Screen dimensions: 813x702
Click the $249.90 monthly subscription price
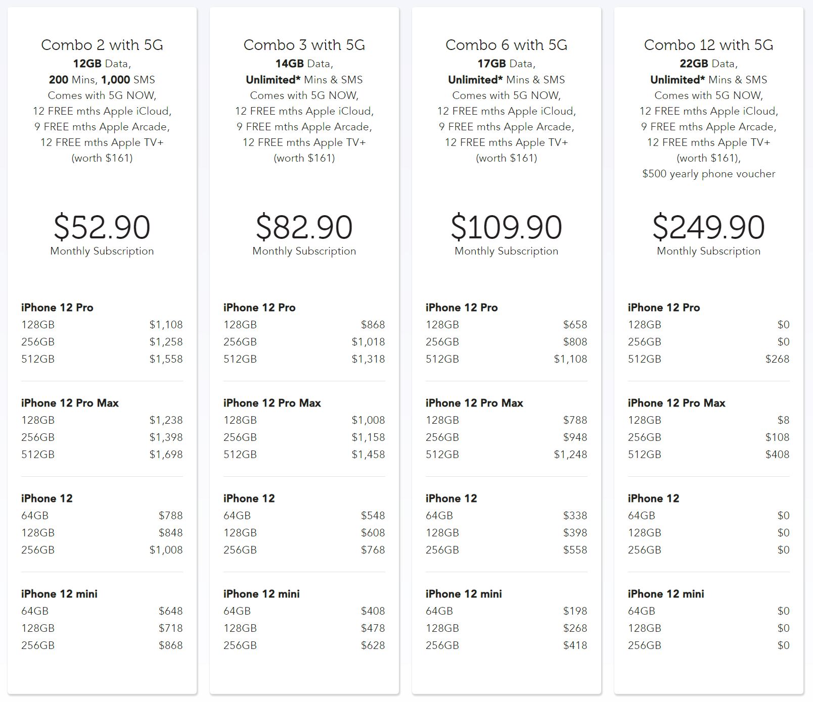pos(709,227)
